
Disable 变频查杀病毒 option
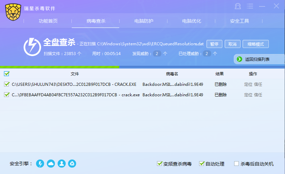(x=159, y=164)
